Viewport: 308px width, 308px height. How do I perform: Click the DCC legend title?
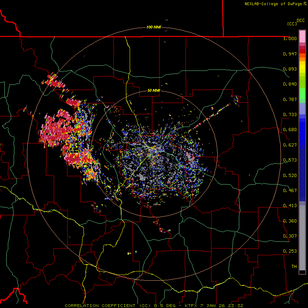300,21
